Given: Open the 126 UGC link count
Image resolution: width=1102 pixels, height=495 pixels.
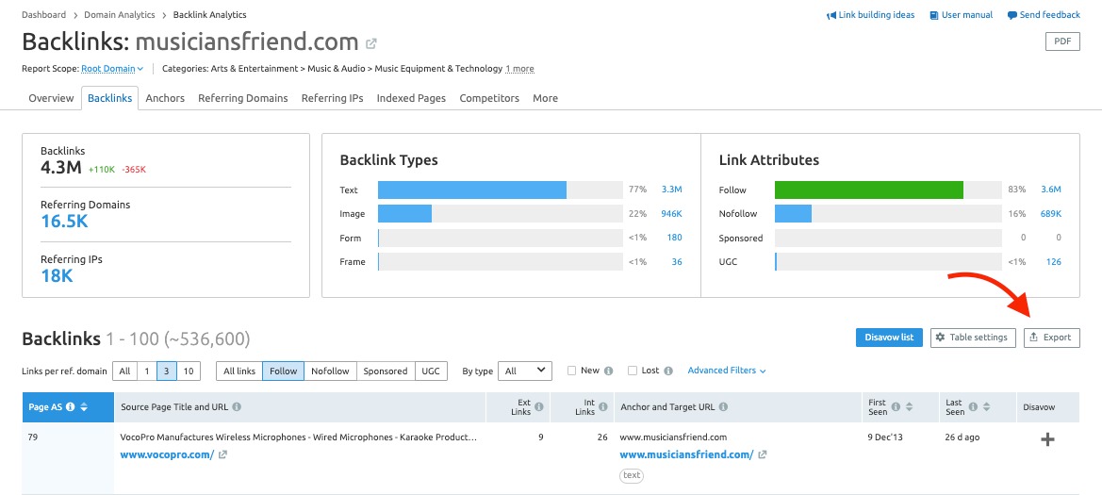Looking at the screenshot, I should coord(1054,261).
